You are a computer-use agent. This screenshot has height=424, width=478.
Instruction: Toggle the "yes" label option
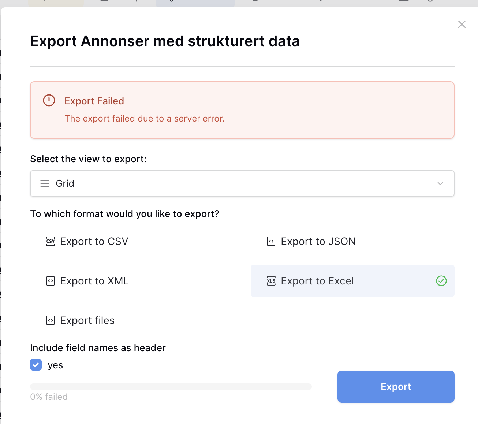(55, 365)
